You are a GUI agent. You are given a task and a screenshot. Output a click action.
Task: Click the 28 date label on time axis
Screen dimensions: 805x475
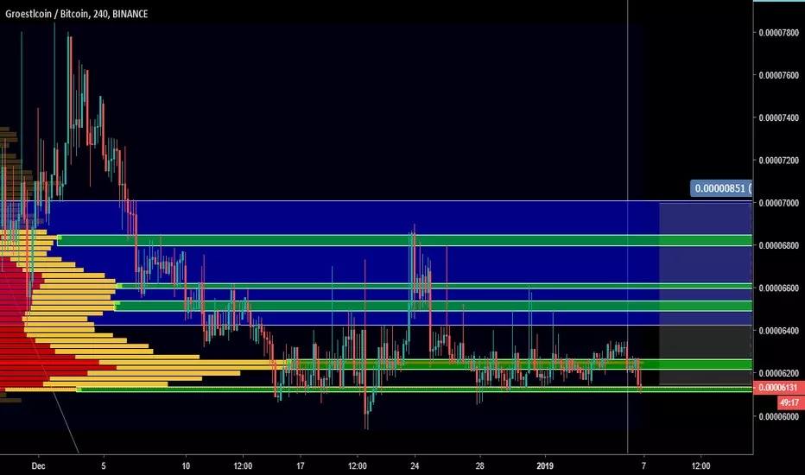479,466
